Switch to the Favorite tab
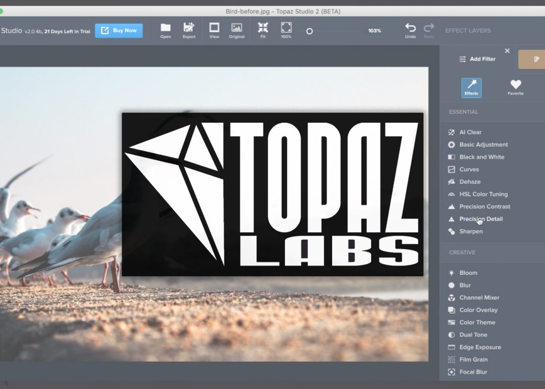 [x=515, y=88]
